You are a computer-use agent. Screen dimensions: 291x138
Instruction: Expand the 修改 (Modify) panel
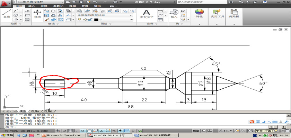53,24
